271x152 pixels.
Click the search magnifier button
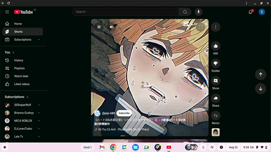(185, 12)
